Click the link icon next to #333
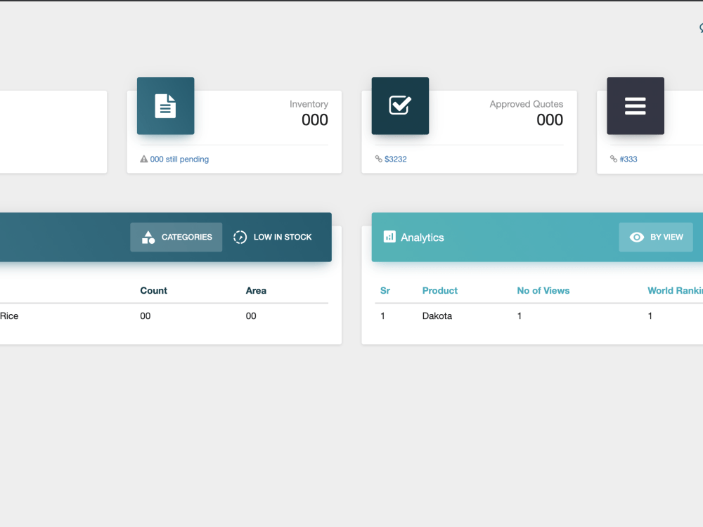 [613, 159]
